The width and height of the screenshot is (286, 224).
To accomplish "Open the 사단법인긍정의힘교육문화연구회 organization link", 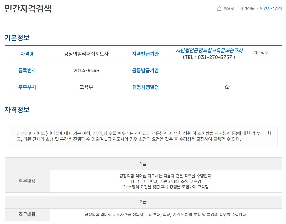I will [x=209, y=51].
